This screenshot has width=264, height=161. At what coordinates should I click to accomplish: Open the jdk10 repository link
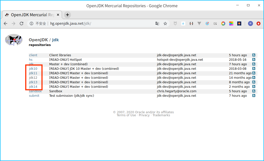pyautogui.click(x=33, y=68)
